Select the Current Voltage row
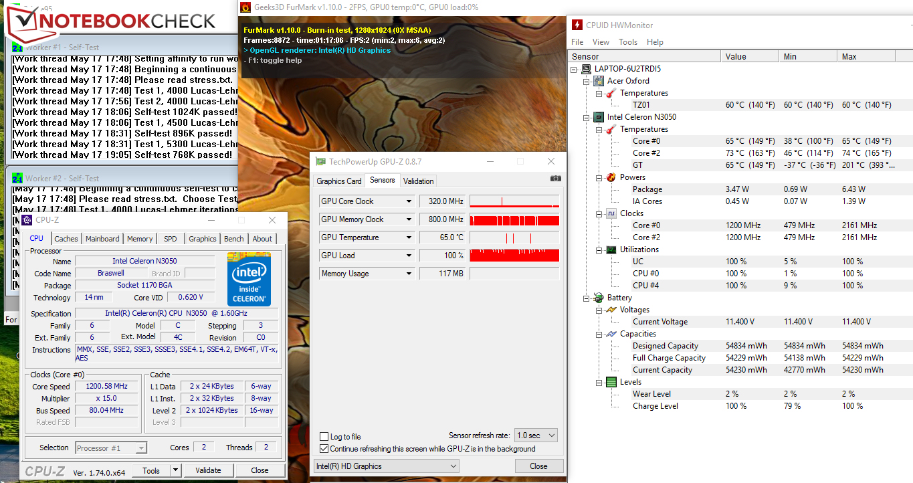Image resolution: width=913 pixels, height=483 pixels. click(741, 322)
